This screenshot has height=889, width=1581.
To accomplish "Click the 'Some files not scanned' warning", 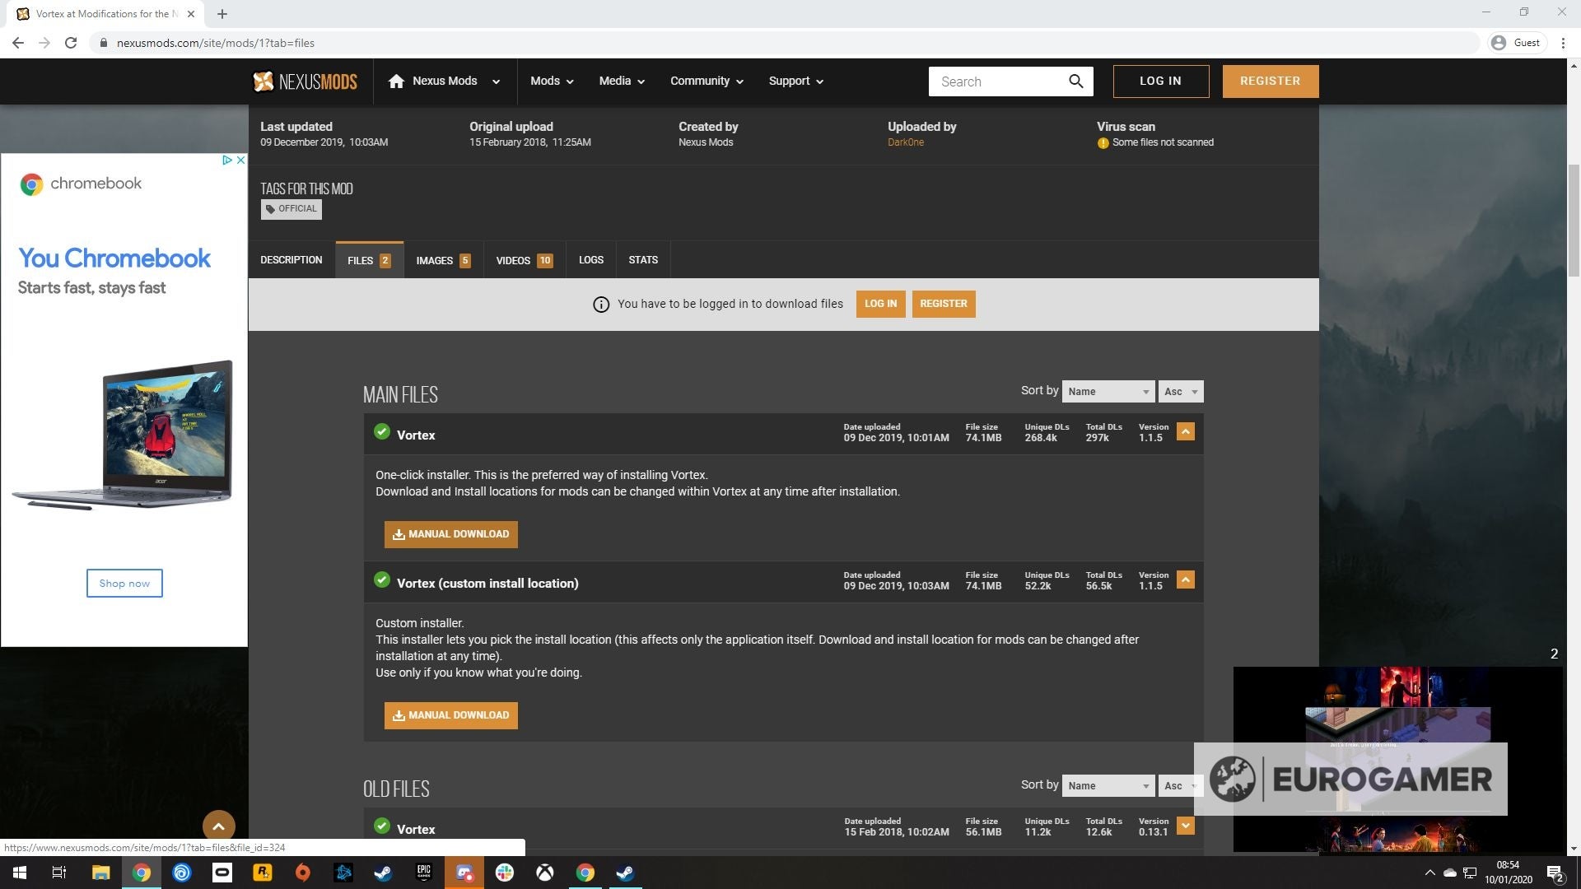I will pos(1155,142).
